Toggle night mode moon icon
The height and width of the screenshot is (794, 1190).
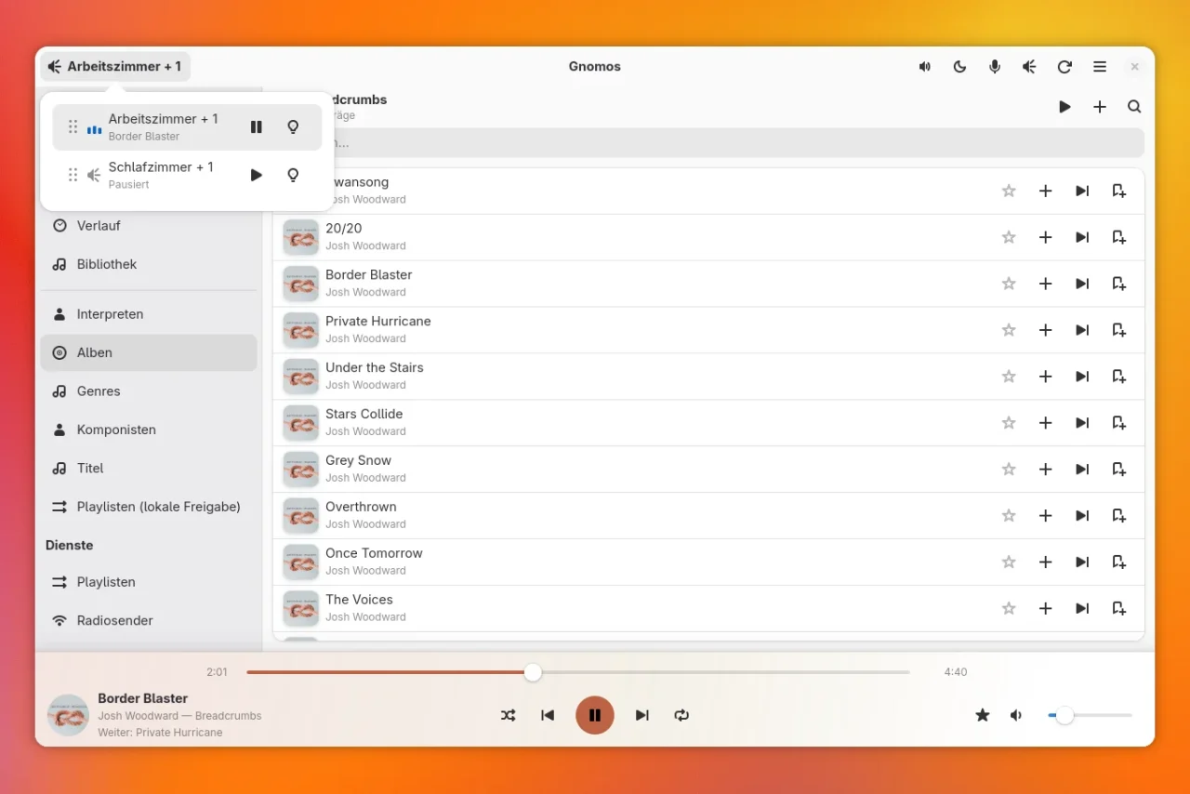pos(959,67)
